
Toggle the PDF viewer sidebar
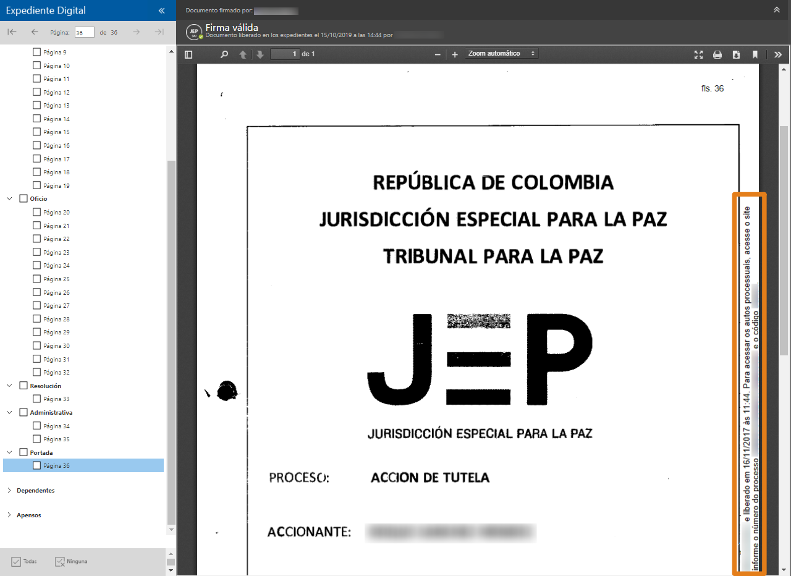(188, 54)
